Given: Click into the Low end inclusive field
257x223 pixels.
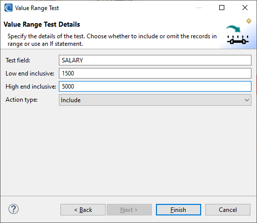Looking at the screenshot, I should coord(155,73).
